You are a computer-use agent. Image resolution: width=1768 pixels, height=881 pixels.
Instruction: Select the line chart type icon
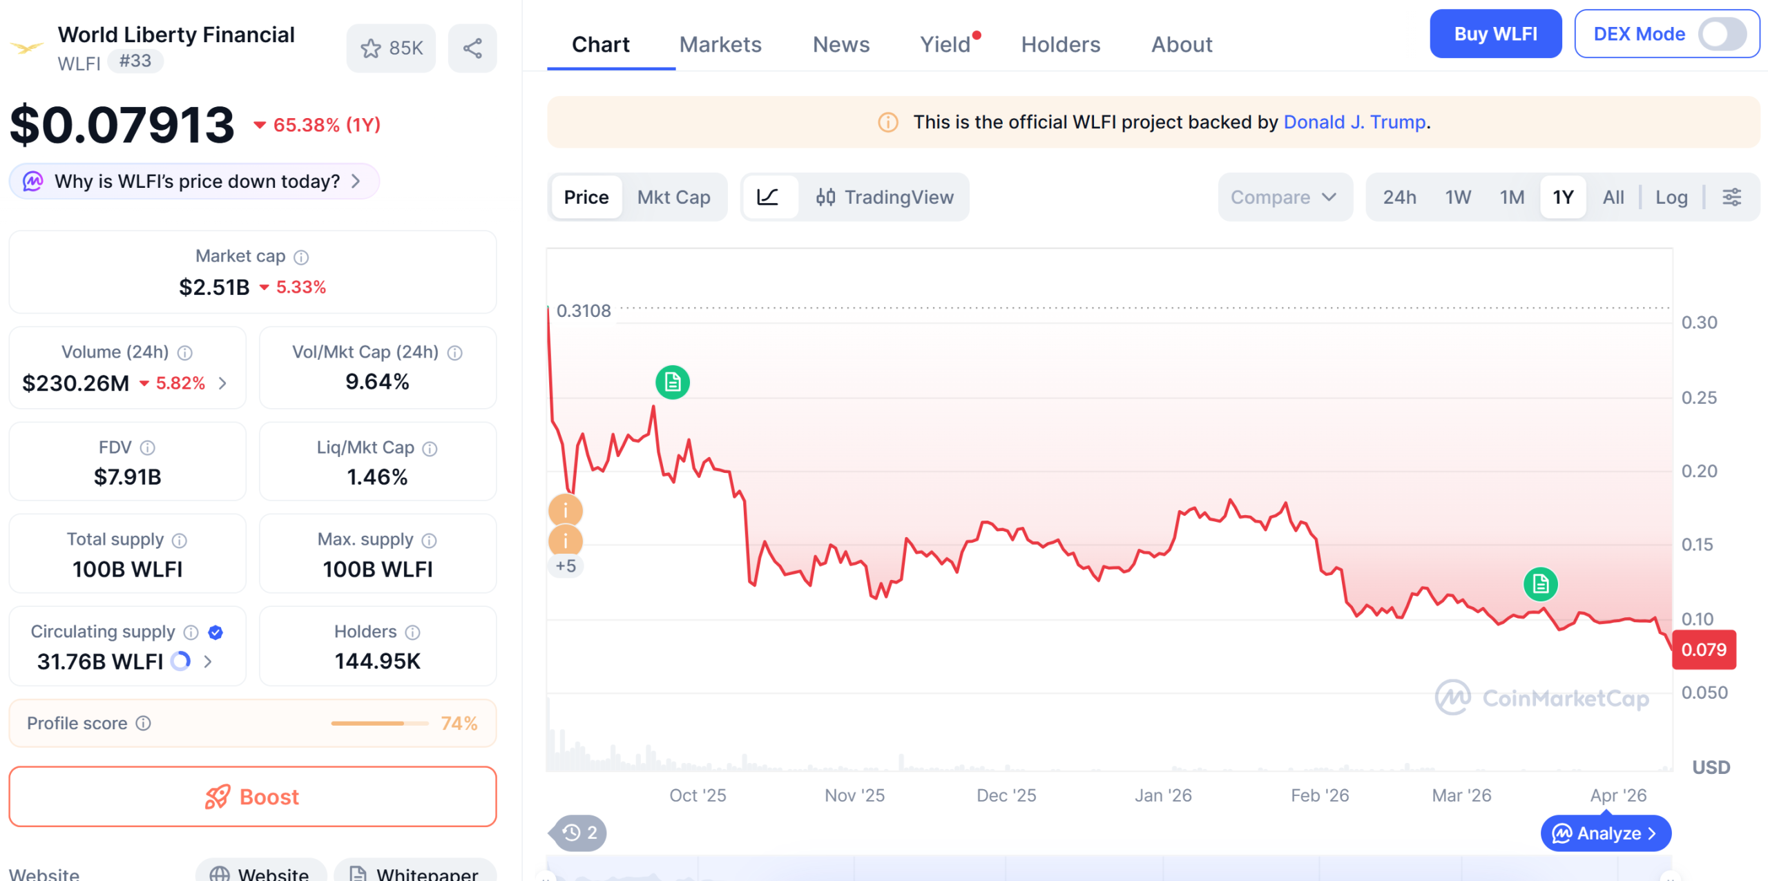[x=770, y=197]
